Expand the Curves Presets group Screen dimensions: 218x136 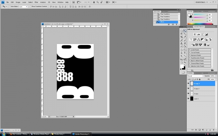point(189,53)
